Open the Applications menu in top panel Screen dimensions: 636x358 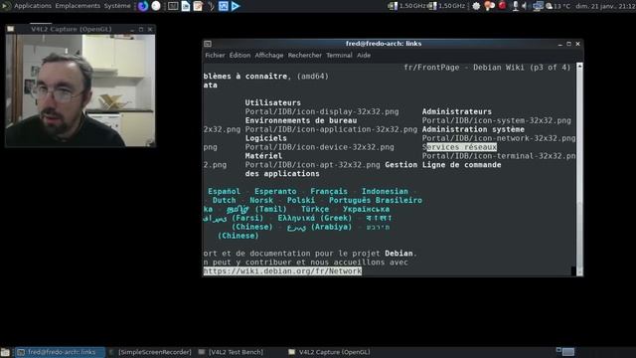[x=33, y=6]
